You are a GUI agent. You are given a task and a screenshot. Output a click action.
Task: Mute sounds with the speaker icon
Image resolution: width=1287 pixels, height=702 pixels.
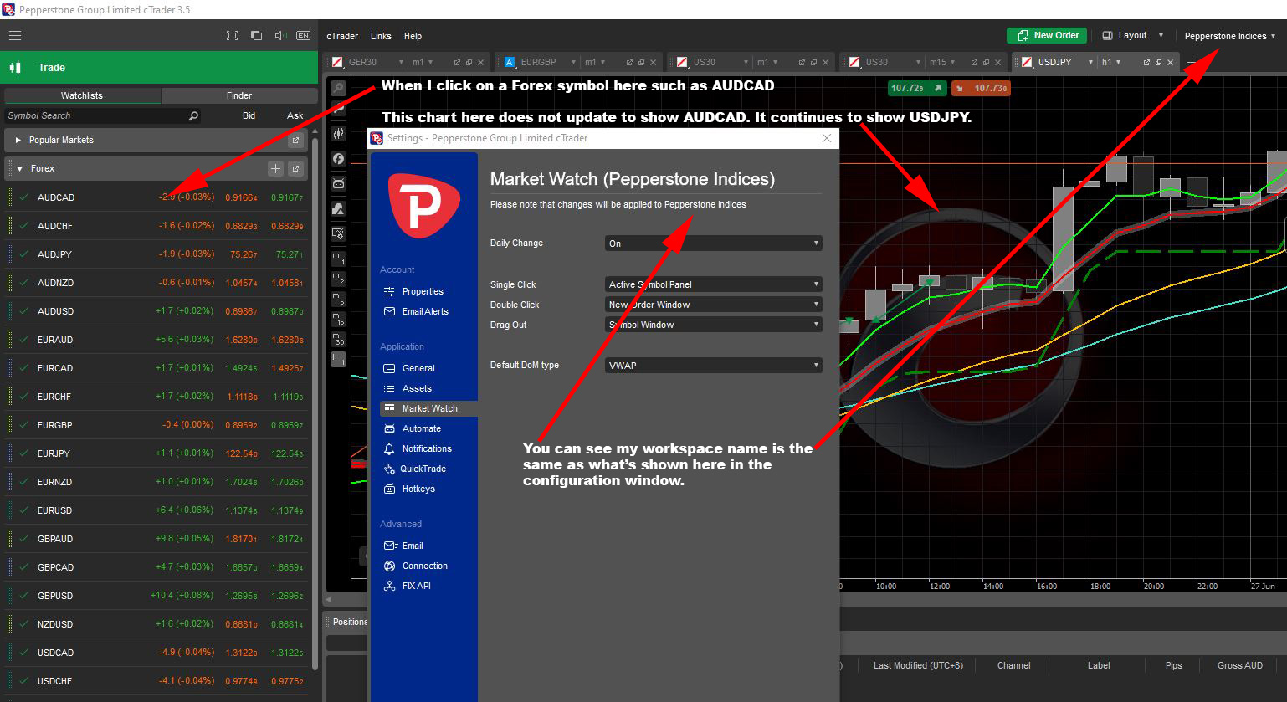tap(280, 36)
